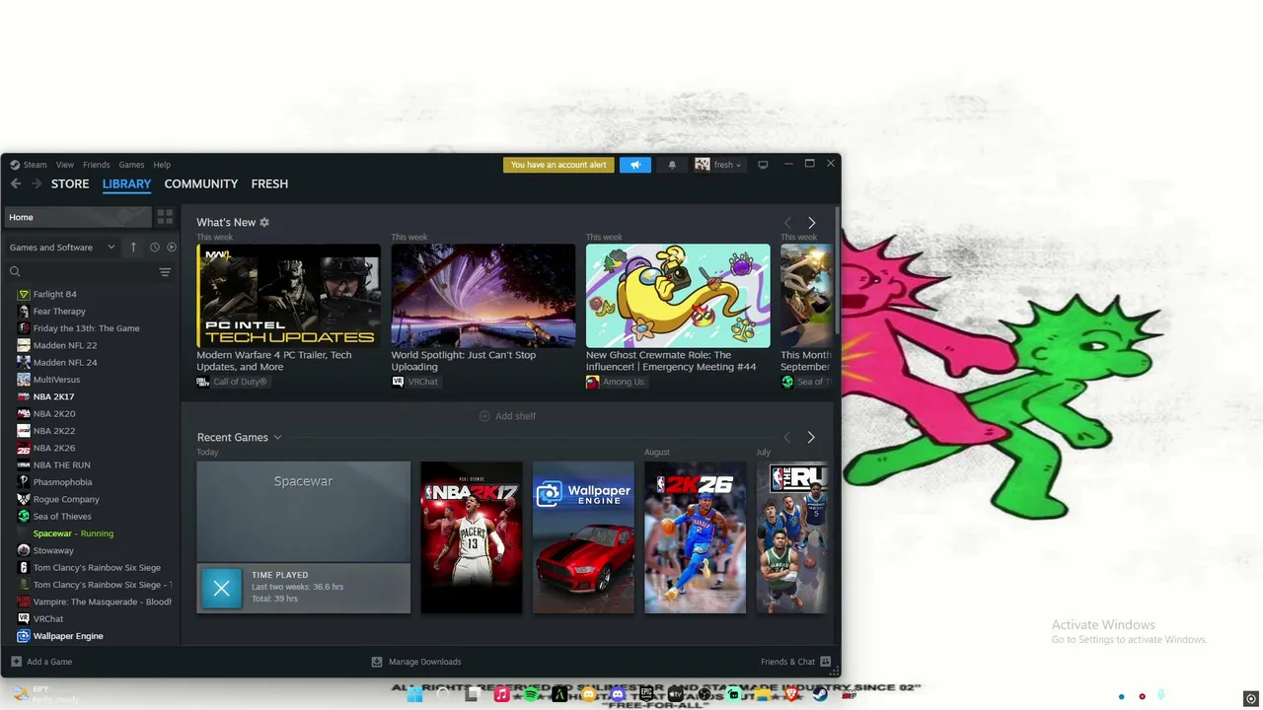Screen dimensions: 1263x710
Task: Open the View menu
Action: point(65,165)
